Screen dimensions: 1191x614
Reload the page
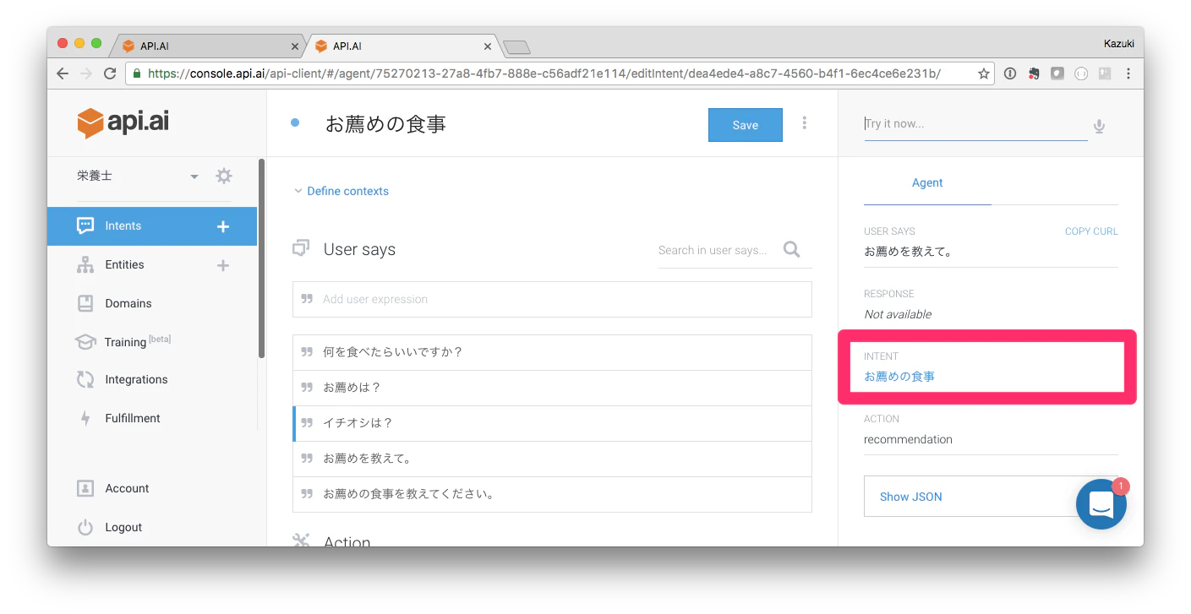point(110,73)
